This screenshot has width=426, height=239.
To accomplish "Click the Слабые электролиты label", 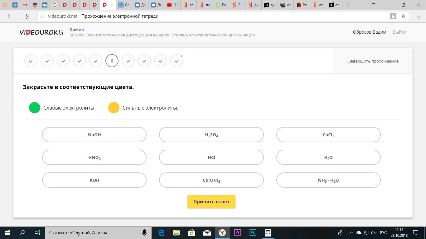I will coord(70,108).
